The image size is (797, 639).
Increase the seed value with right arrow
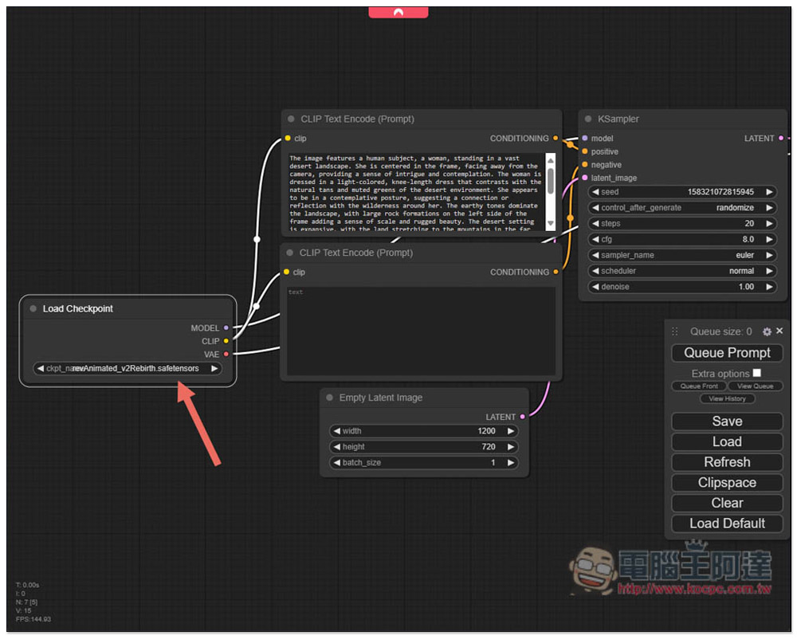point(769,192)
